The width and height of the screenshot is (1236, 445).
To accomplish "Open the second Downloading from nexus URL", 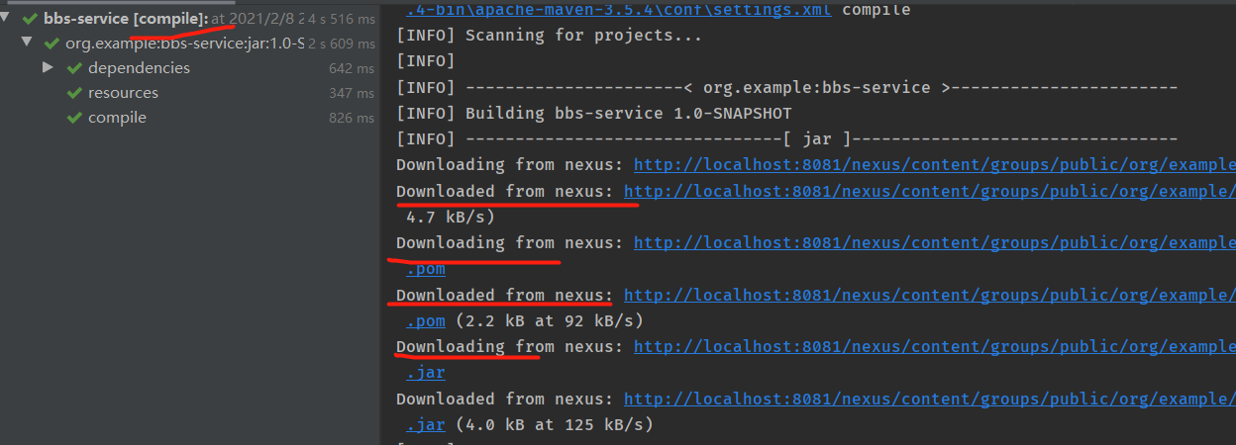I will 935,242.
